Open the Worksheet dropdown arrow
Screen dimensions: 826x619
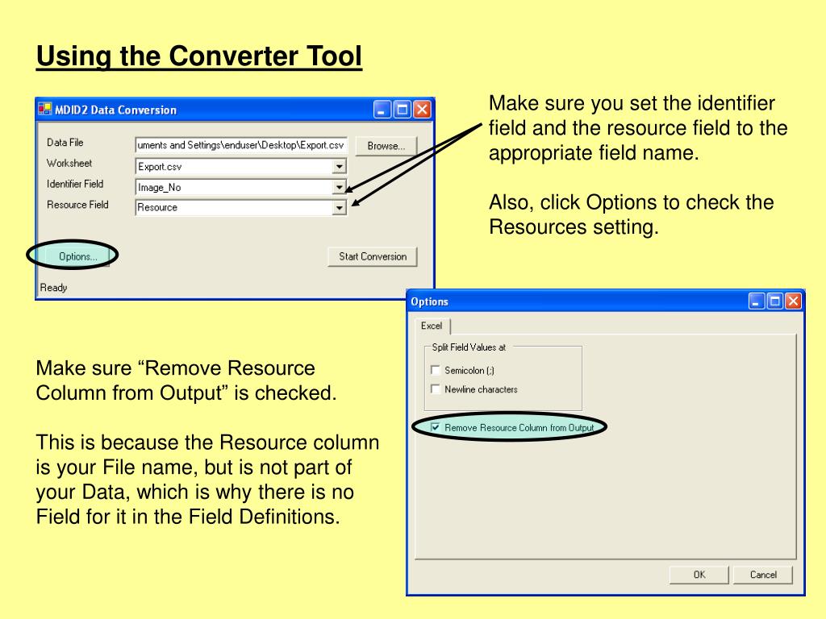(340, 167)
